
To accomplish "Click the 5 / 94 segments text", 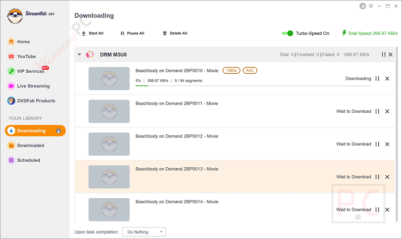I will point(189,81).
